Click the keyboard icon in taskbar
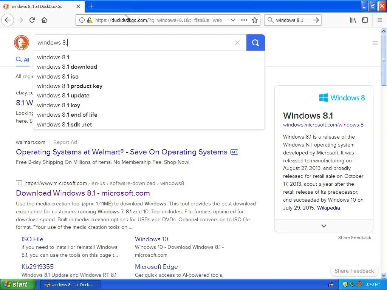 [331, 285]
